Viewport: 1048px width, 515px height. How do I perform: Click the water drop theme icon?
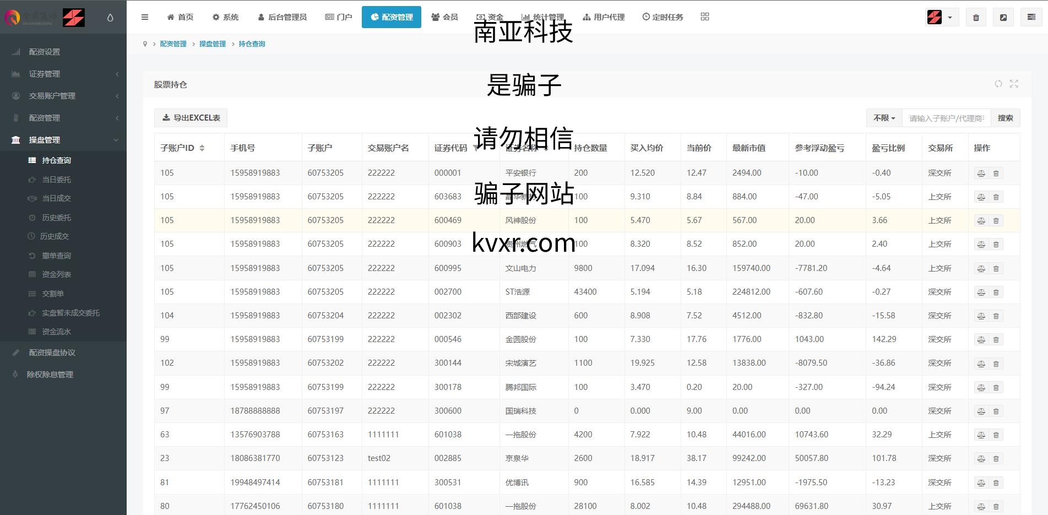click(x=110, y=18)
